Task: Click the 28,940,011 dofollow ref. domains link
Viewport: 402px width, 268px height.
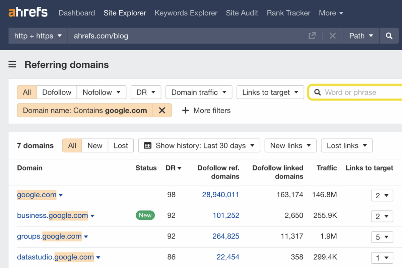Action: tap(220, 195)
